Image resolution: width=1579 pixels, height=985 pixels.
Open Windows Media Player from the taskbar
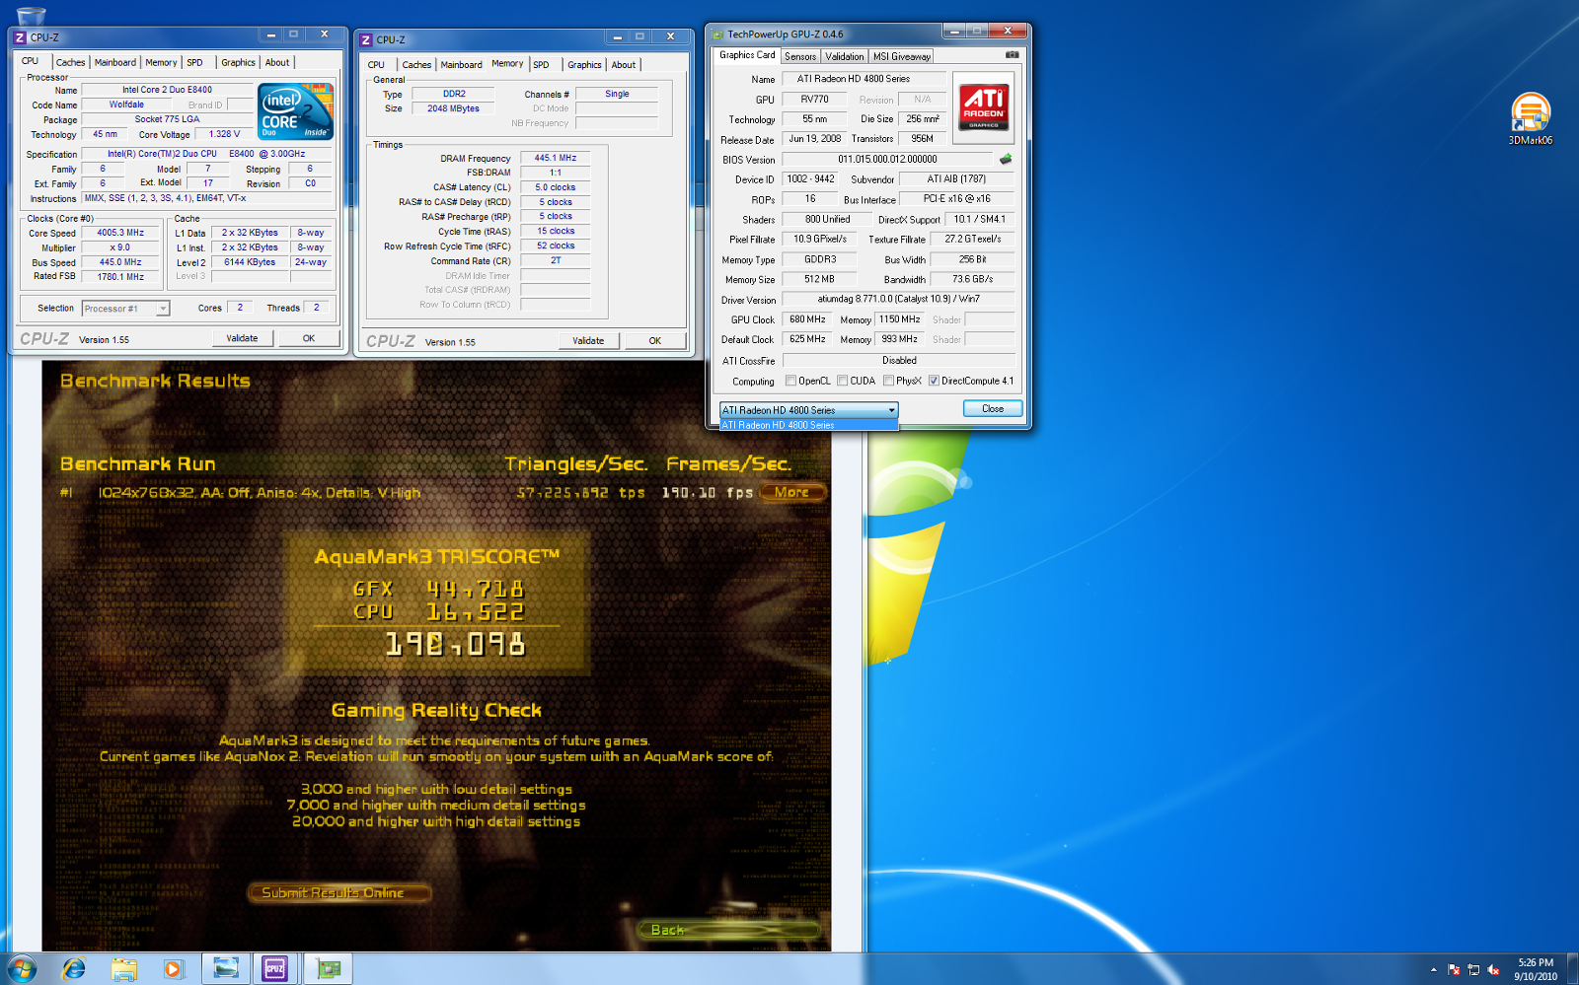[x=173, y=969]
